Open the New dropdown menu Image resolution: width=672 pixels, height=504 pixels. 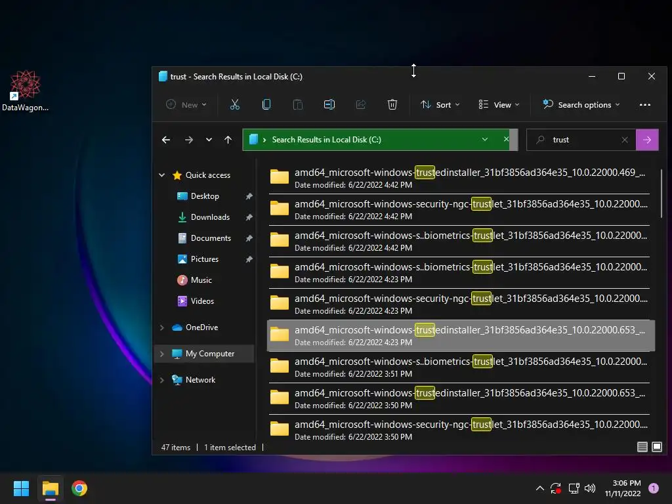point(186,104)
